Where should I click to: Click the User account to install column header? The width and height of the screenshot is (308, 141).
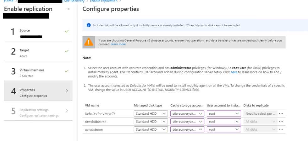[223, 105]
